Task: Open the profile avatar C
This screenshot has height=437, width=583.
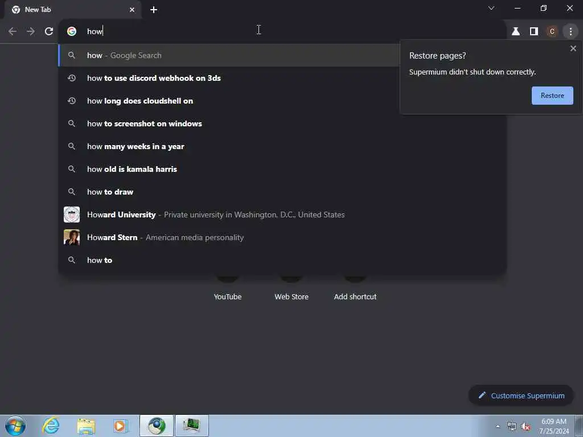Action: pos(552,32)
